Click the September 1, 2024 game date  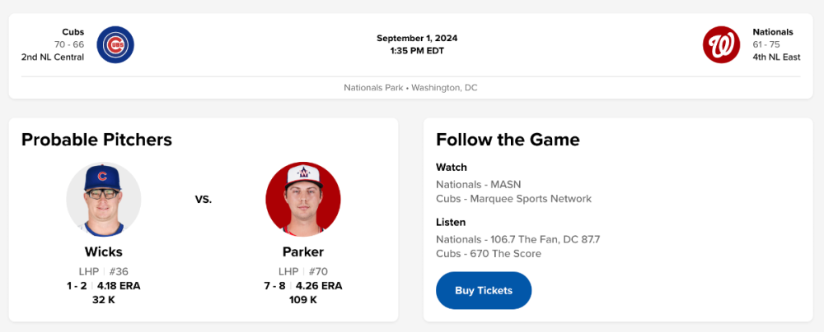coord(417,38)
